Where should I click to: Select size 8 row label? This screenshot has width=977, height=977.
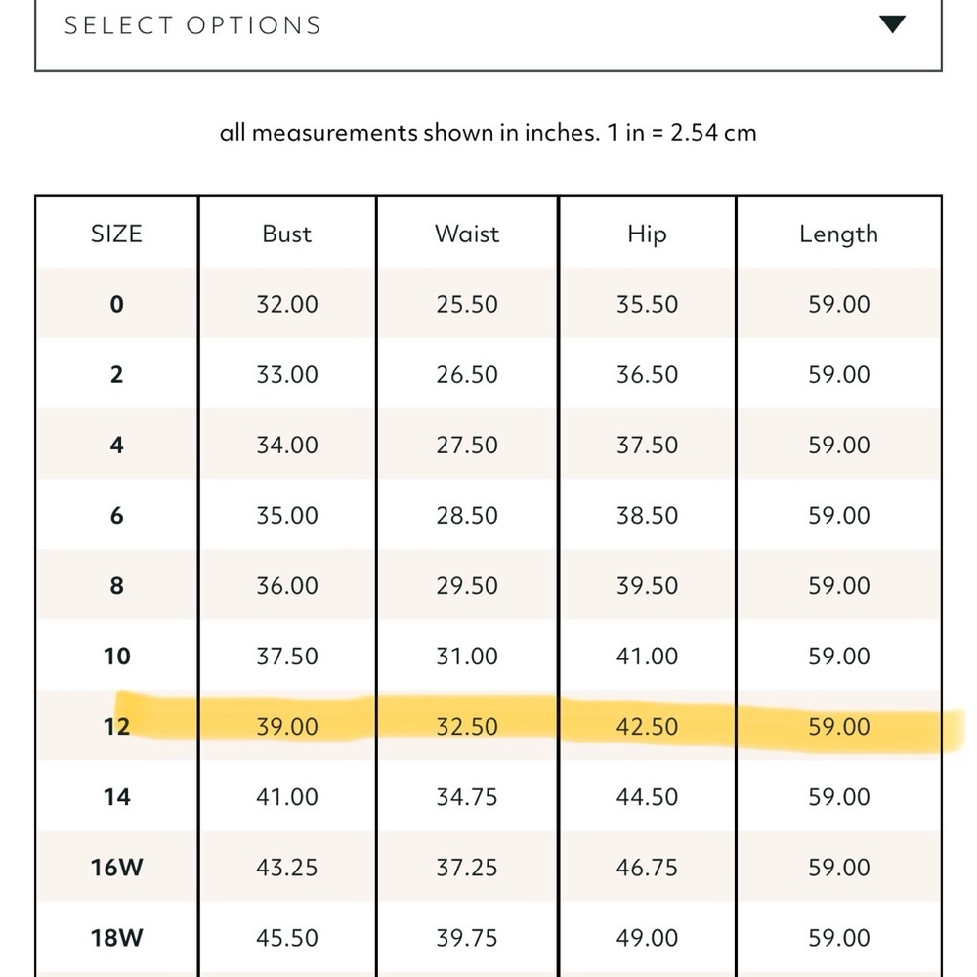[116, 585]
